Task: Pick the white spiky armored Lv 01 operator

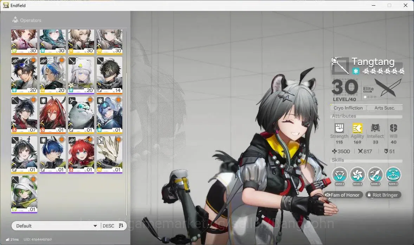Action: tap(109, 155)
